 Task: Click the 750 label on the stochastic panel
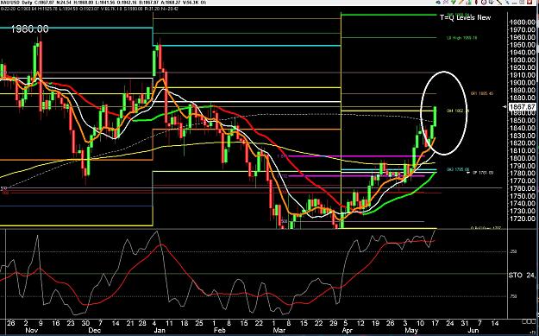tap(513, 296)
